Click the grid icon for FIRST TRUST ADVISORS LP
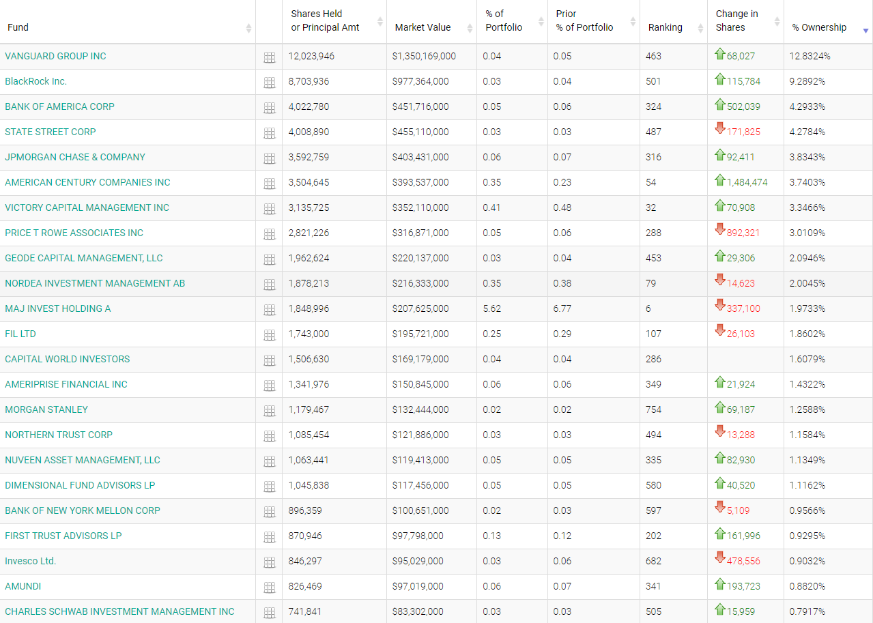The width and height of the screenshot is (873, 623). point(270,537)
